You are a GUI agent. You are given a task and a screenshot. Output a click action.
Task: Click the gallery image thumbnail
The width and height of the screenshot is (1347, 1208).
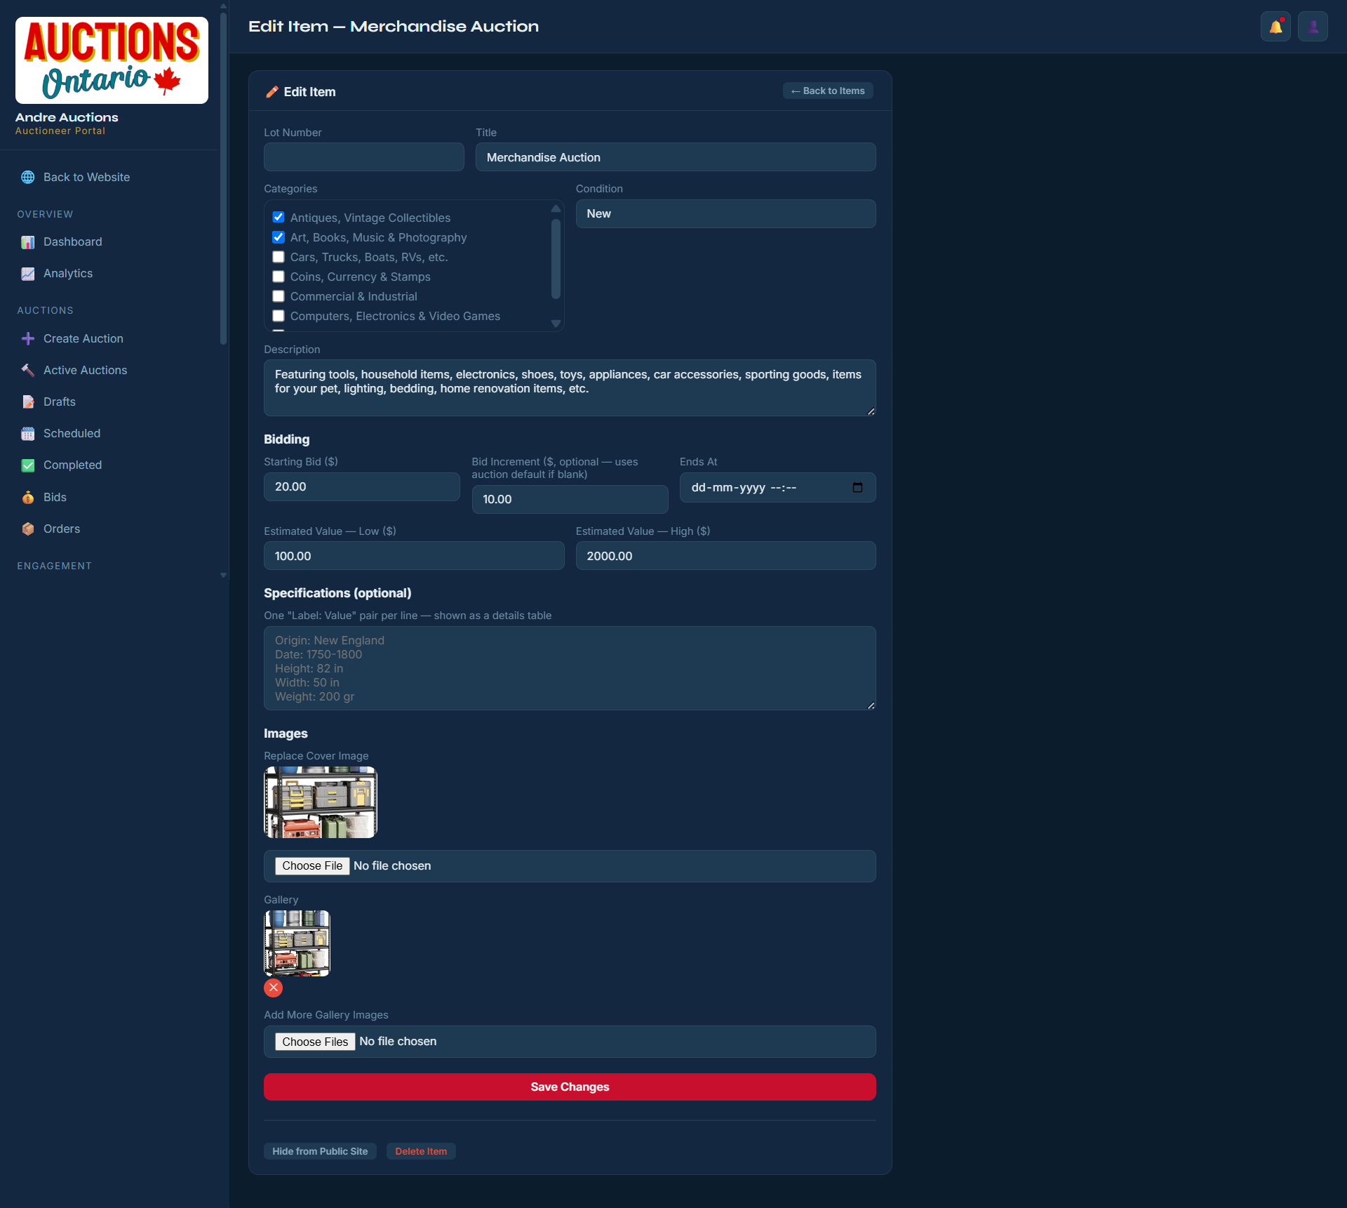coord(297,943)
